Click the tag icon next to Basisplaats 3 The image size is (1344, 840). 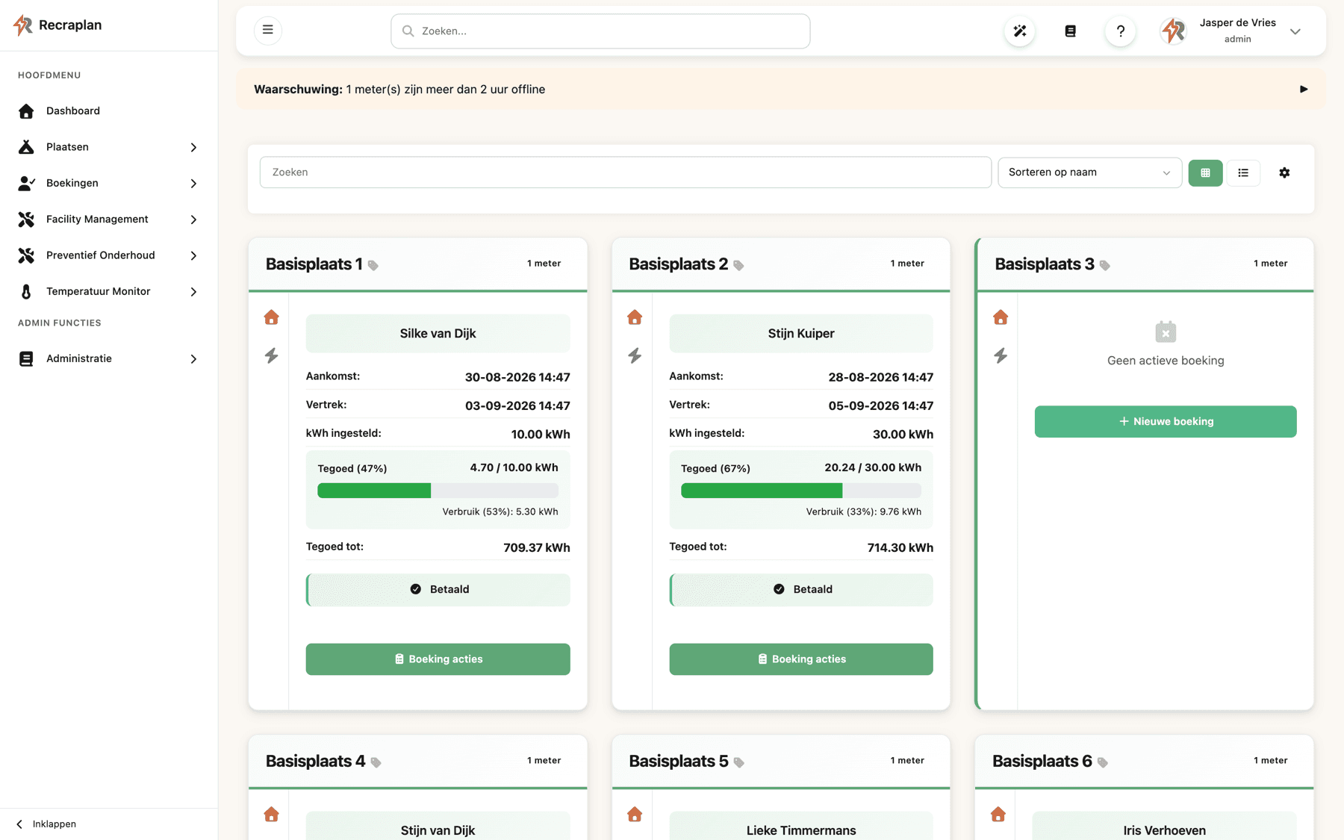pos(1105,266)
